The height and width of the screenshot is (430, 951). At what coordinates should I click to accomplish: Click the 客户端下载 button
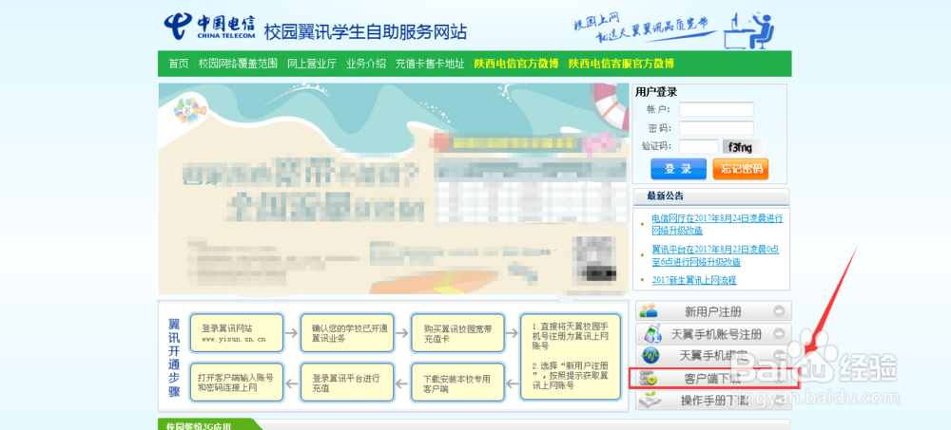point(713,379)
